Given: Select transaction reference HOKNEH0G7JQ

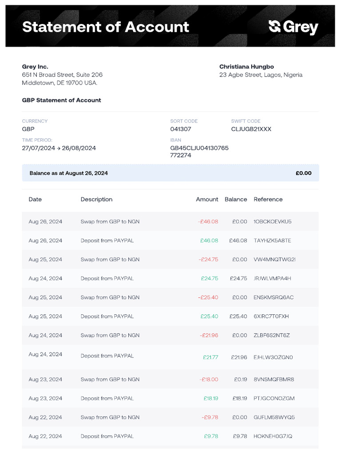Looking at the screenshot, I should pyautogui.click(x=273, y=436).
